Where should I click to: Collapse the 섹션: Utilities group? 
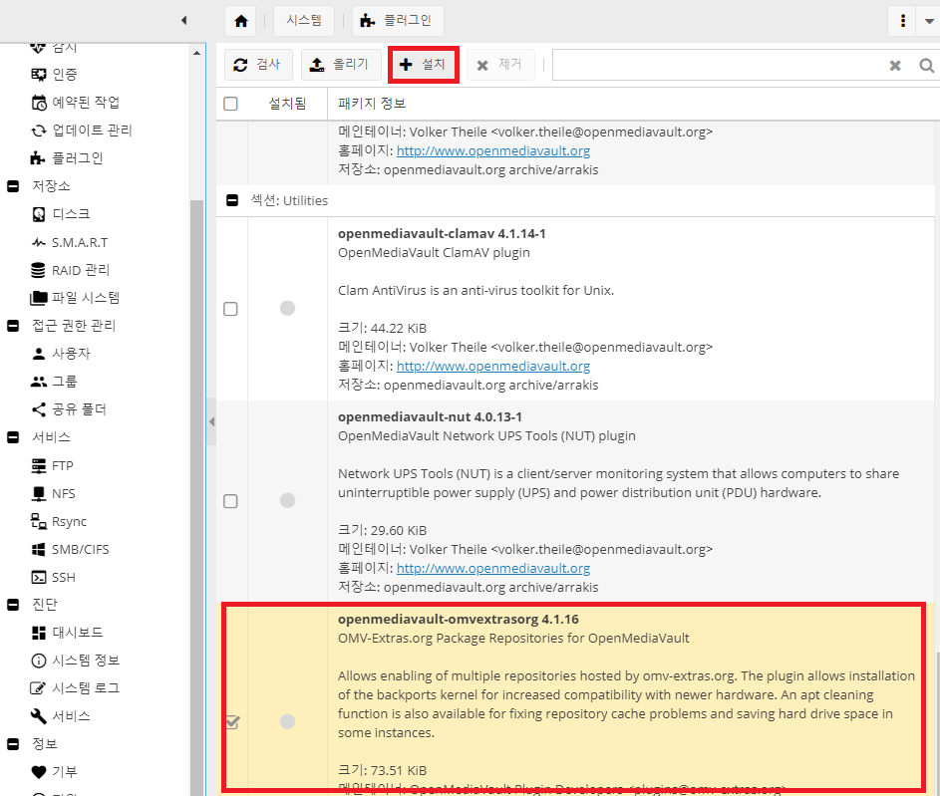232,200
